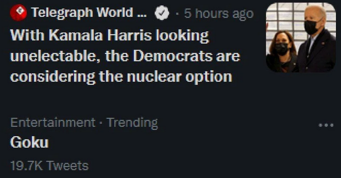Click the "19.7K" number under Goku
This screenshot has height=178, width=341.
pos(26,165)
